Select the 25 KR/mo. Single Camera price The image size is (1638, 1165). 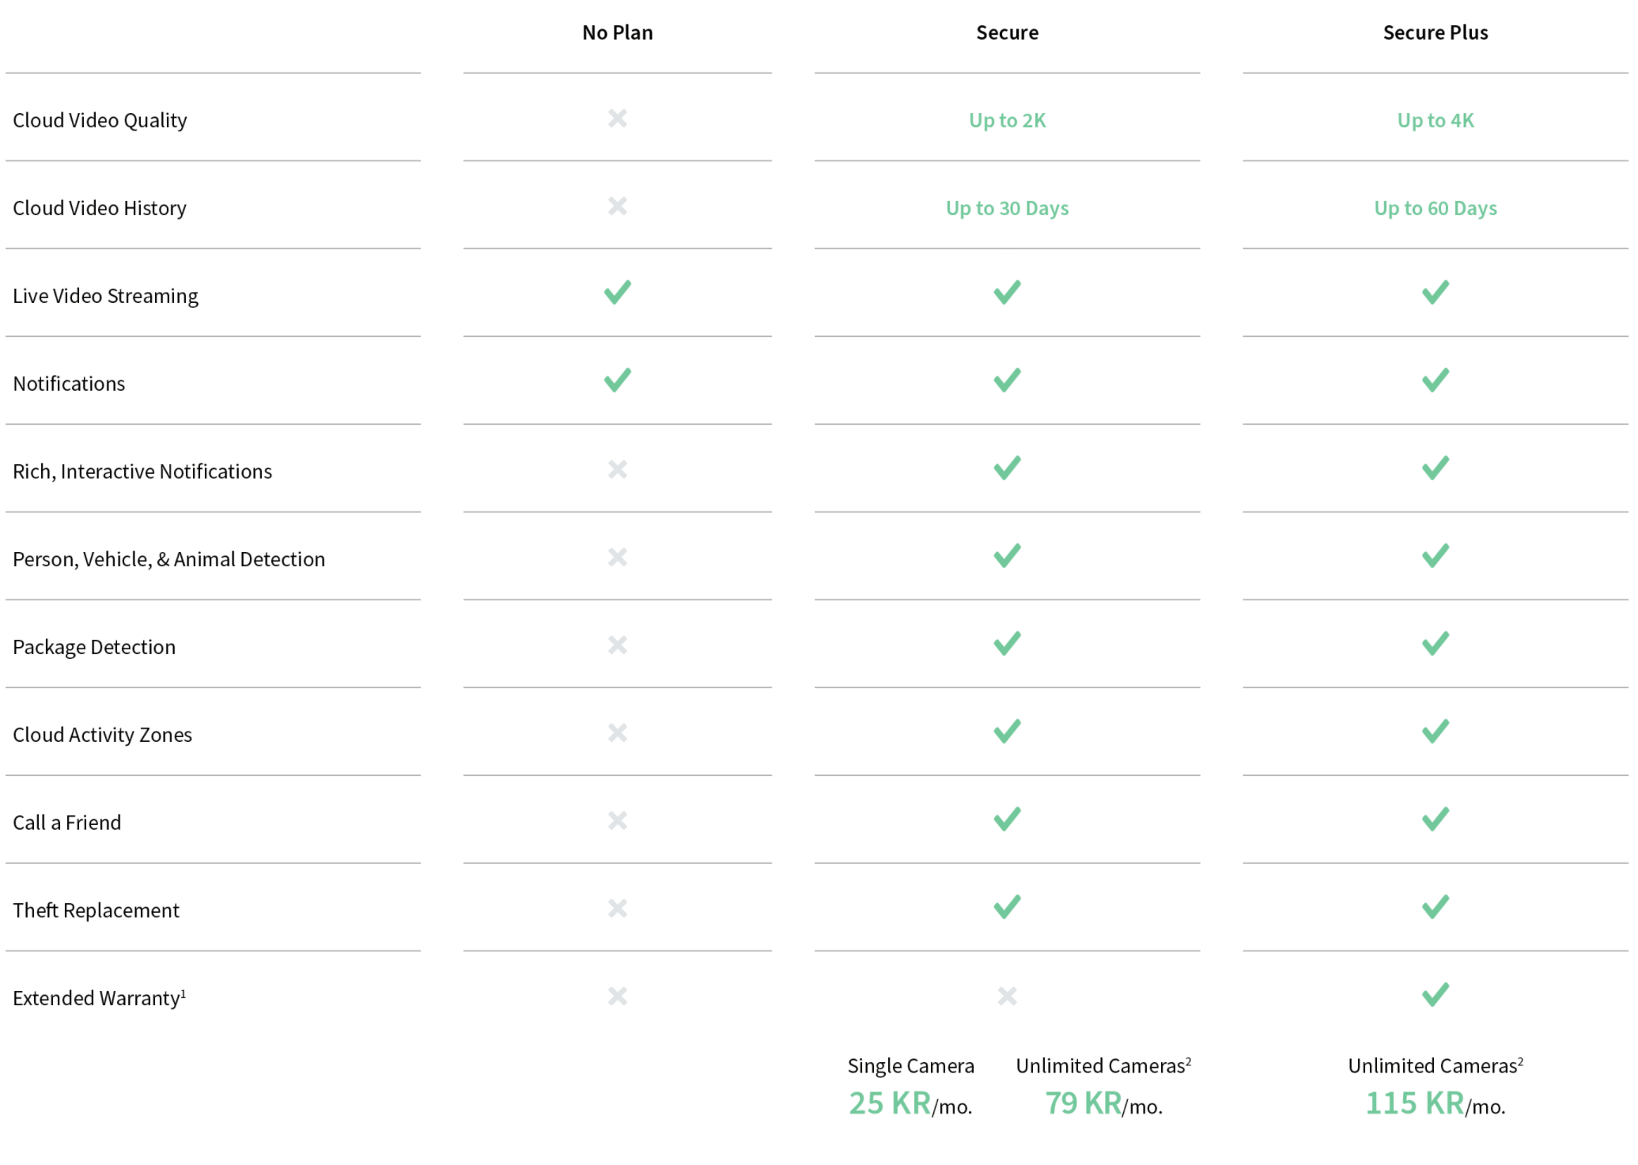[x=910, y=1103]
